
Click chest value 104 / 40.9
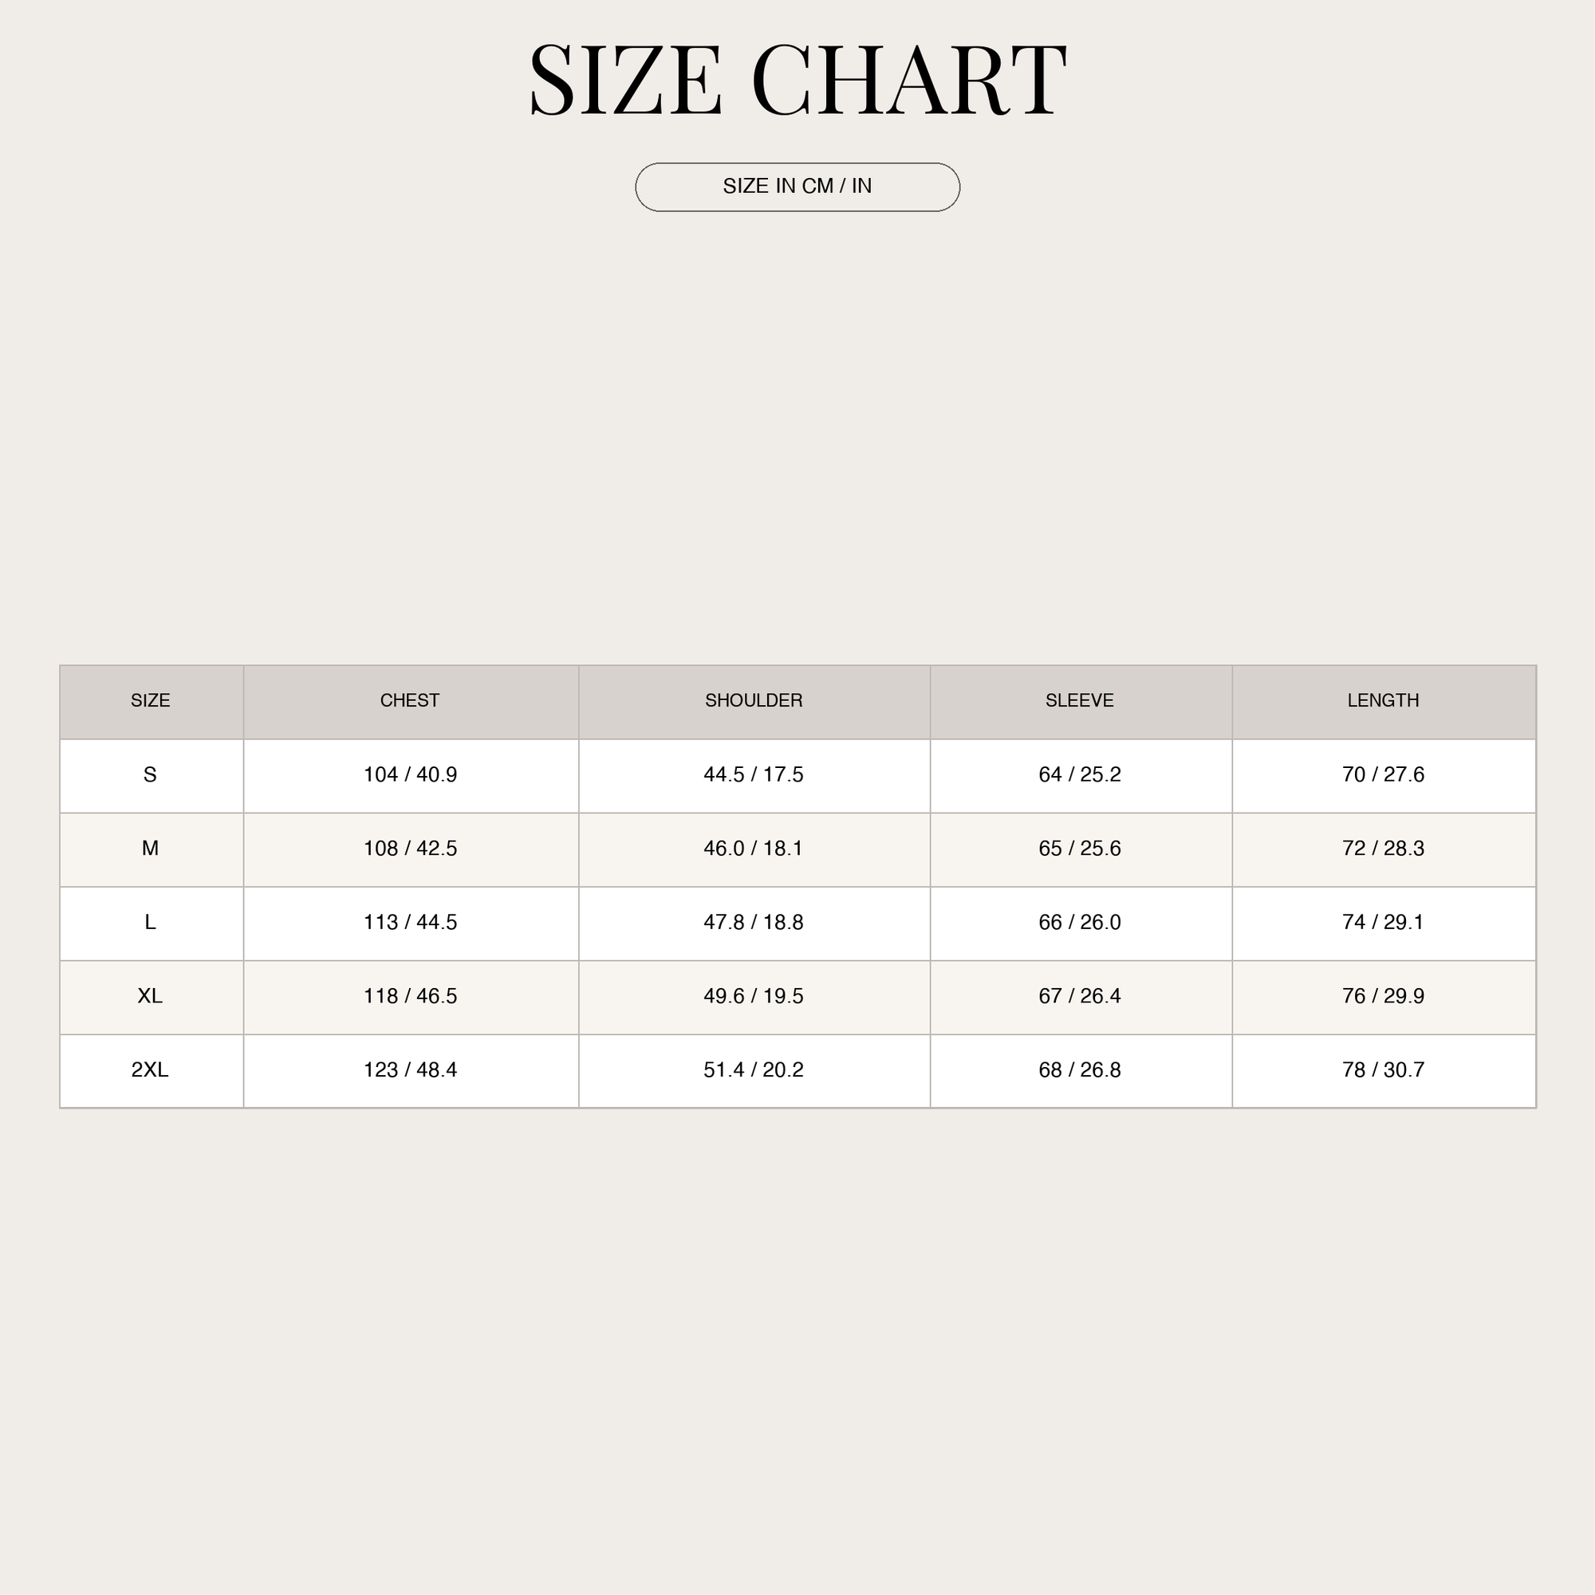tap(410, 774)
